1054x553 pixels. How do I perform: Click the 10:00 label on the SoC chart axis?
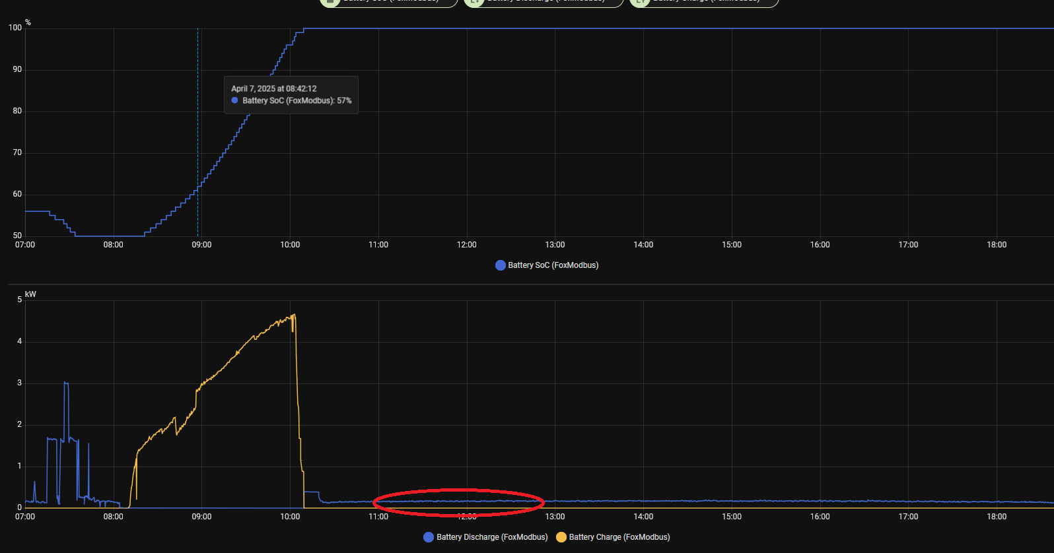click(x=290, y=245)
